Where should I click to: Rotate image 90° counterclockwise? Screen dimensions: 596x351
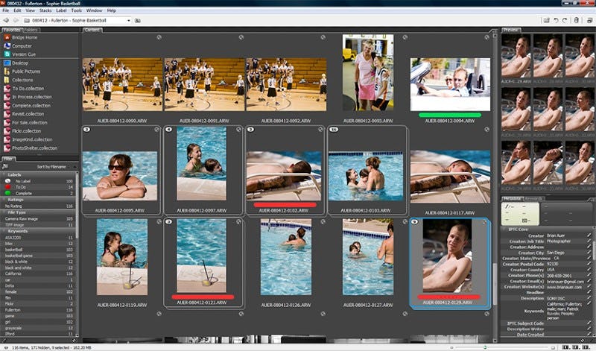(x=556, y=20)
